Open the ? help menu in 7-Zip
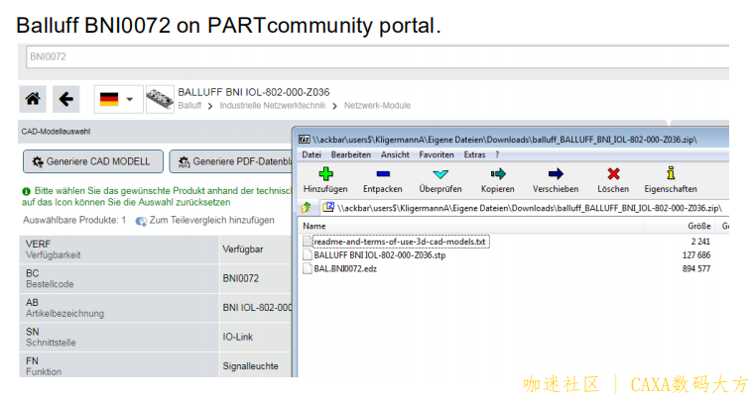Screen dimensions: 751x399 (x=497, y=154)
